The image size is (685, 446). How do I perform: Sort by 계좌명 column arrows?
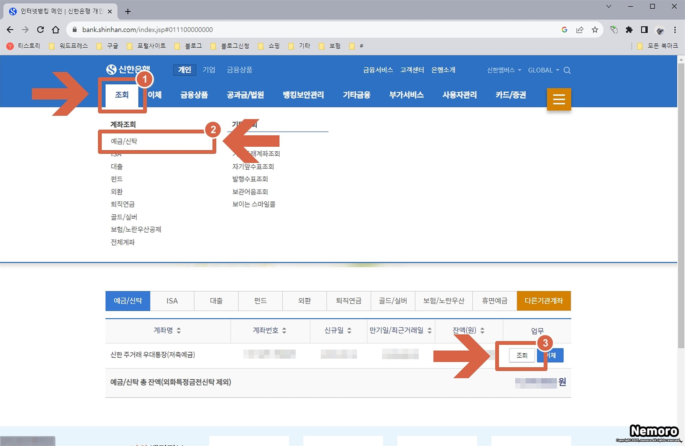tap(179, 330)
